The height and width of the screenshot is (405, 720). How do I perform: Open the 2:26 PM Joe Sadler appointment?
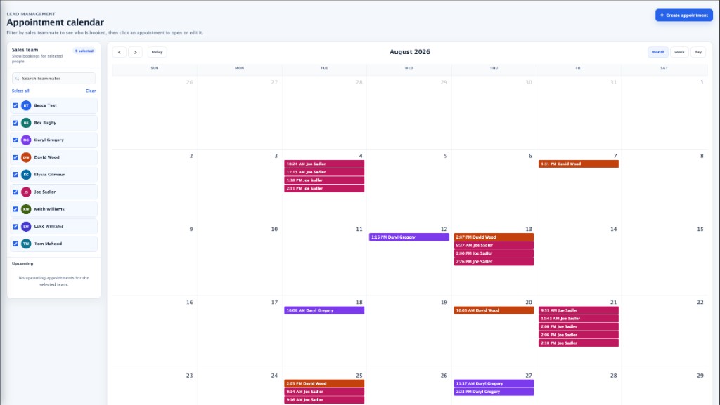tap(494, 262)
